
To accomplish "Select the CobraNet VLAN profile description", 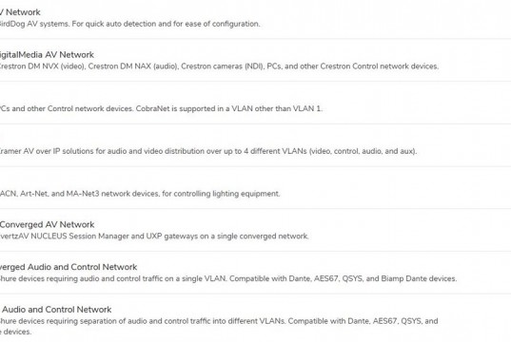I will [161, 108].
